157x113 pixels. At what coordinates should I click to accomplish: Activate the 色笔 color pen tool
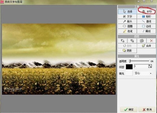coord(127,31)
